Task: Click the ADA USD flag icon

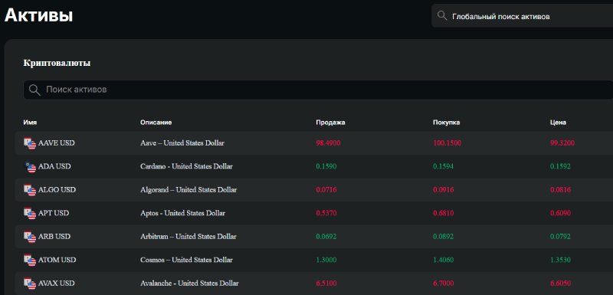Action: [30, 167]
